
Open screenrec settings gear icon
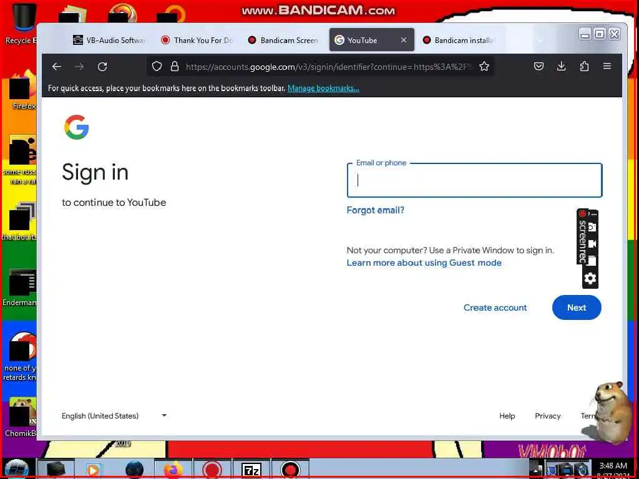tap(590, 278)
